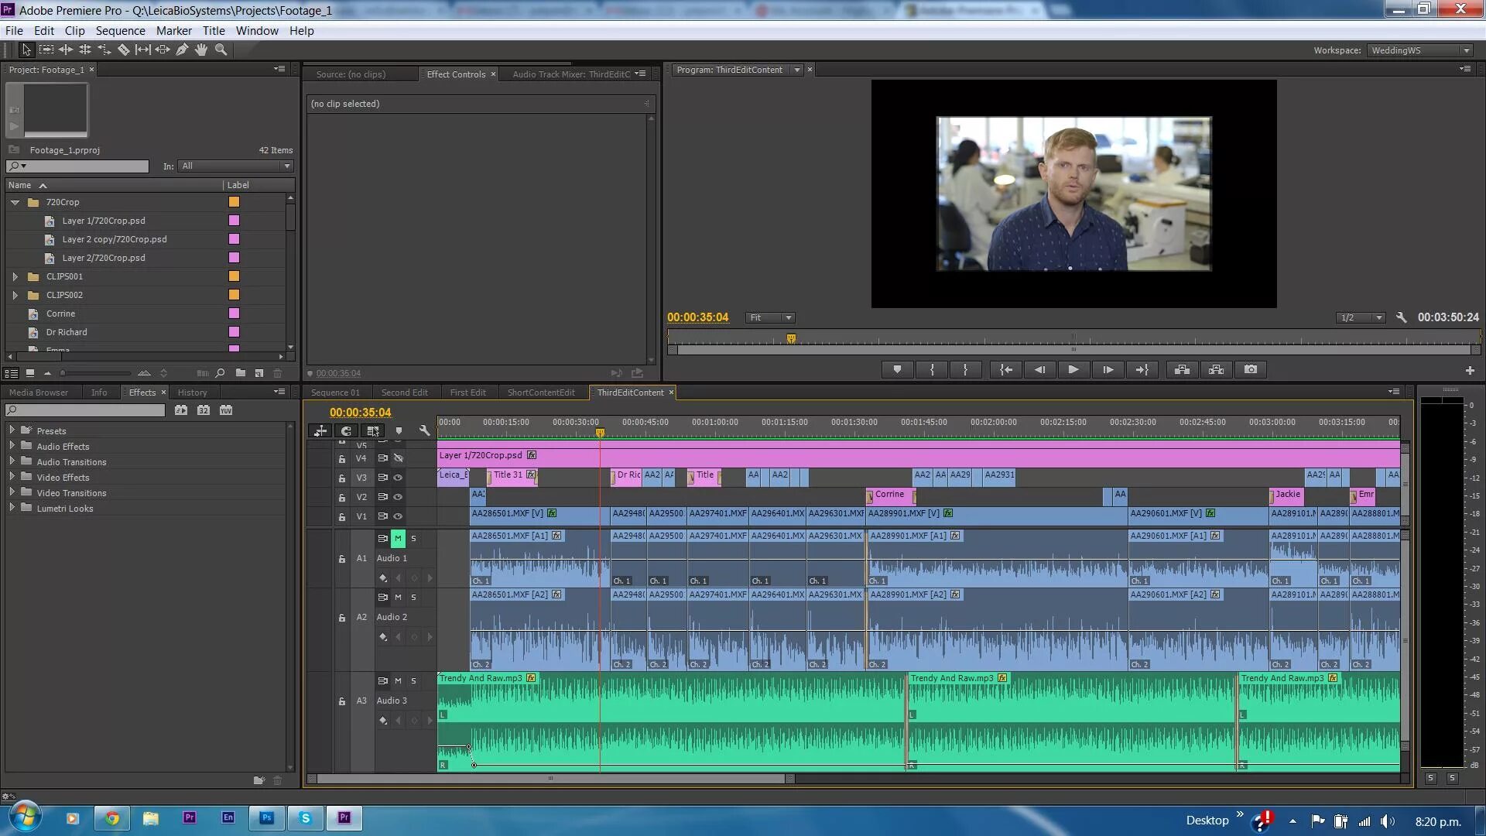Click Export Frame camera icon

[x=1251, y=370]
